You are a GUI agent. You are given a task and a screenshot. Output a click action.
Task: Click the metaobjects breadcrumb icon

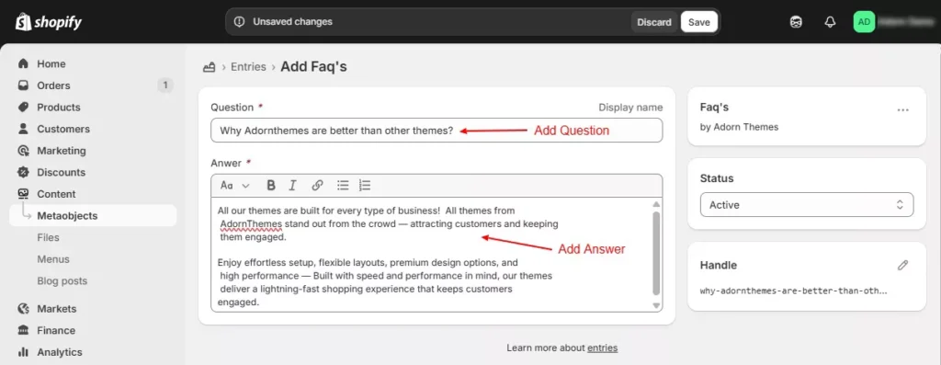click(x=209, y=66)
